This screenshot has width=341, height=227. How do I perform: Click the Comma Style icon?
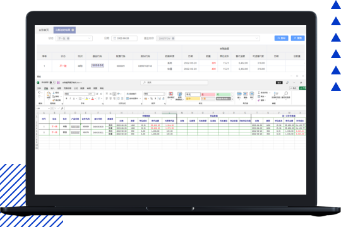(155, 98)
